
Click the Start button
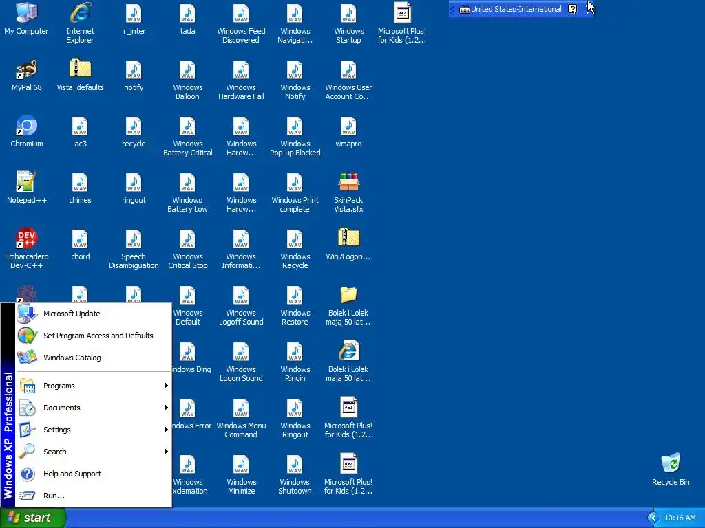32,518
